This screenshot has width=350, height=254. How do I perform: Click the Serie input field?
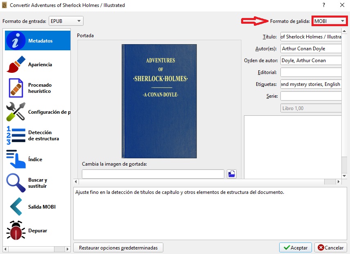coord(311,96)
